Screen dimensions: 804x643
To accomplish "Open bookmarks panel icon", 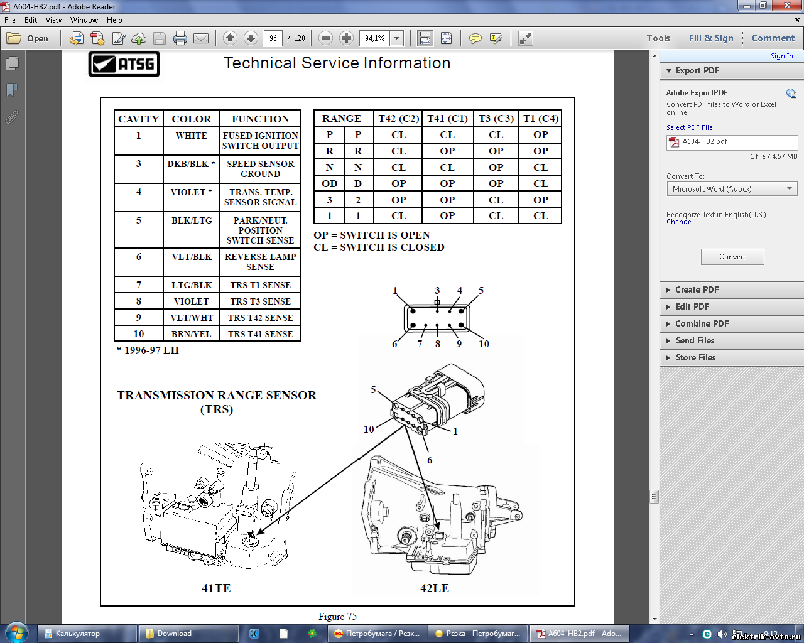I will click(x=12, y=90).
